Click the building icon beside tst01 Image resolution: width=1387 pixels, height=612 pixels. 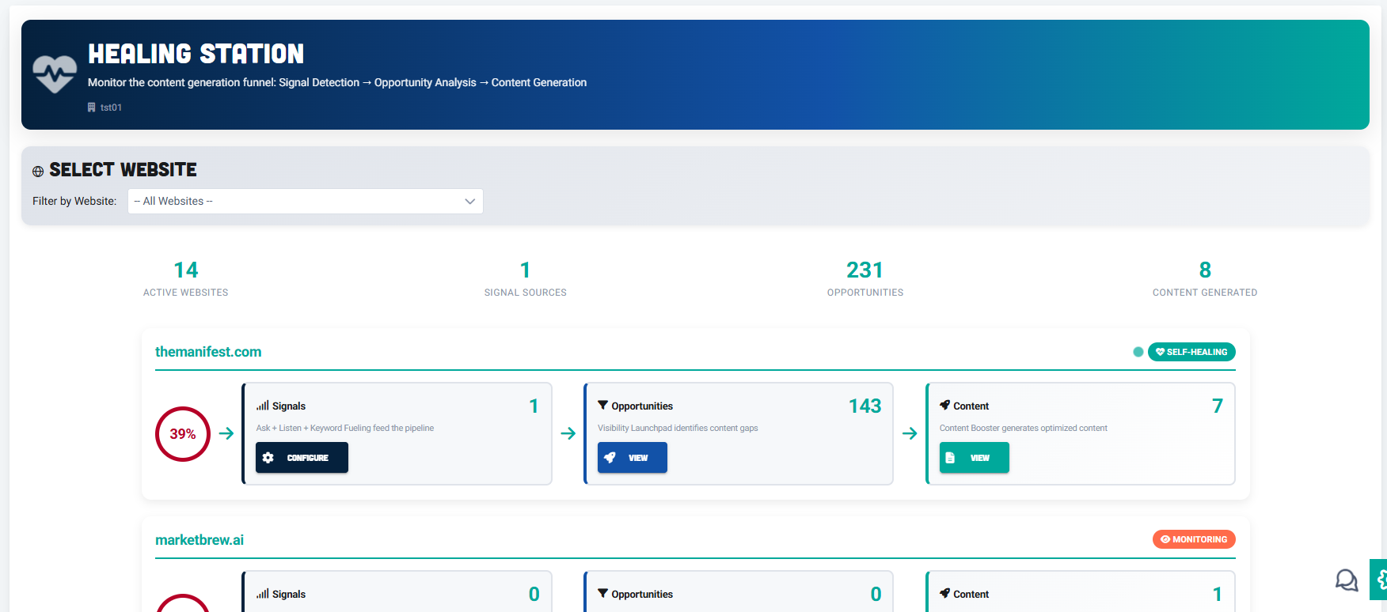92,108
